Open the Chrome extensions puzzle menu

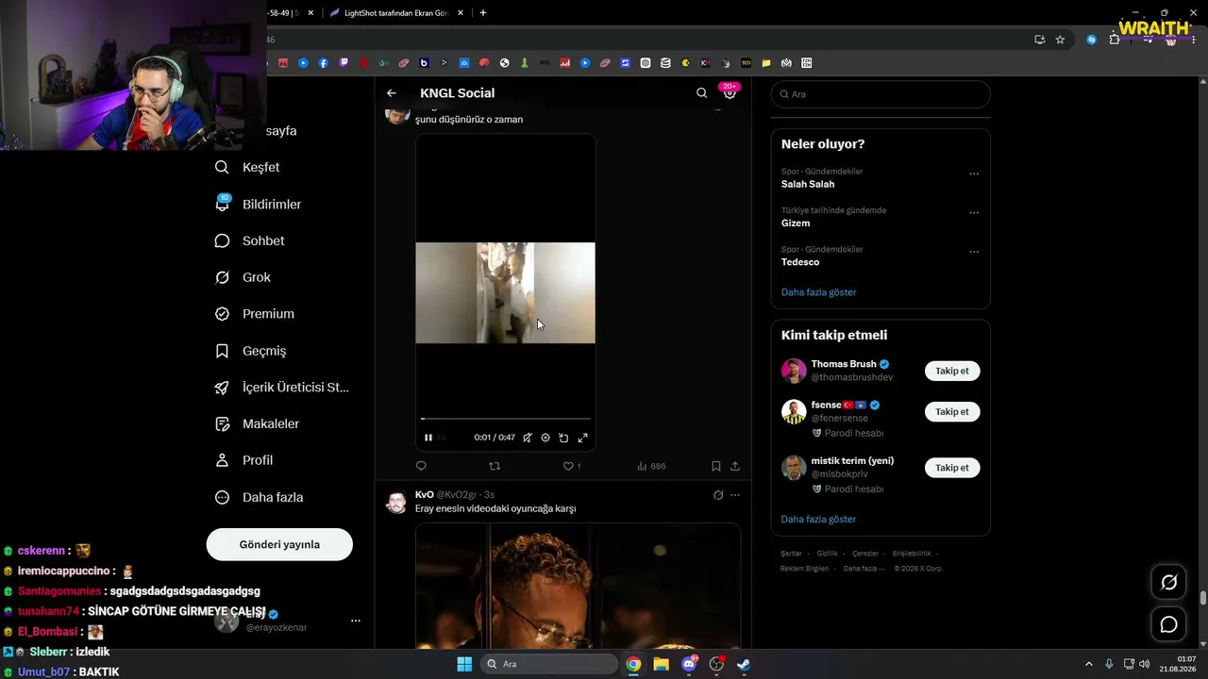1115,40
